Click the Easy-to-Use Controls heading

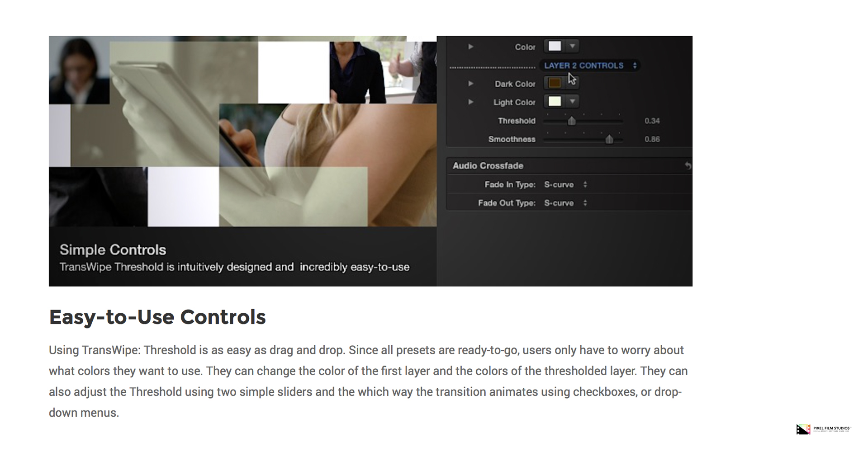(157, 317)
